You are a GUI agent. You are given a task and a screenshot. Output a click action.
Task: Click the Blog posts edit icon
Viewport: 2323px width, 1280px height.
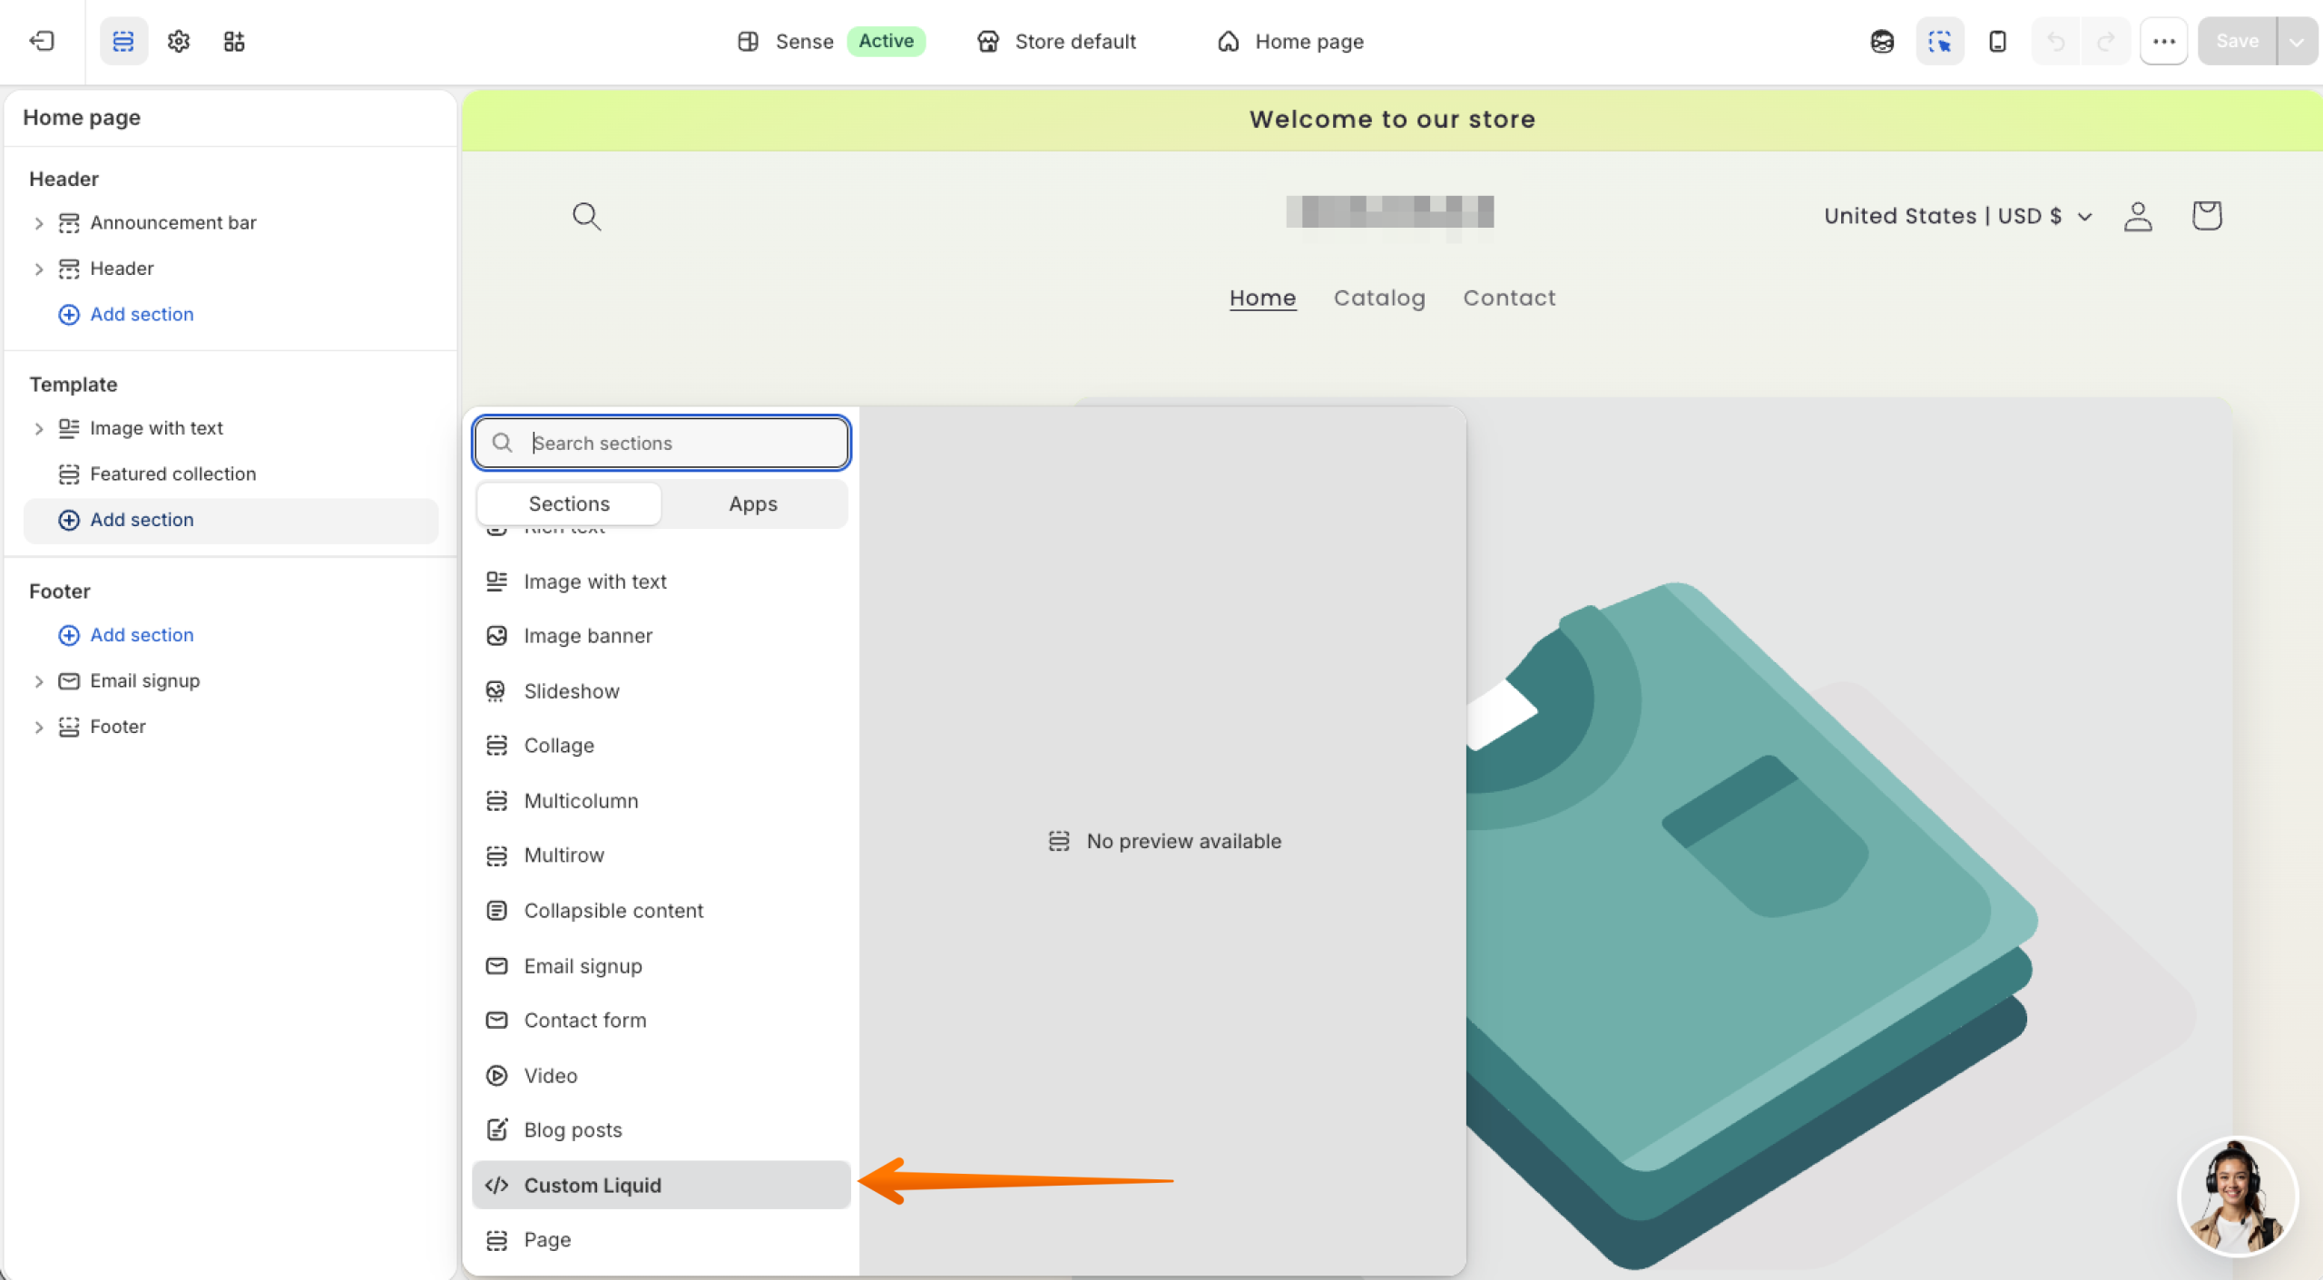496,1130
